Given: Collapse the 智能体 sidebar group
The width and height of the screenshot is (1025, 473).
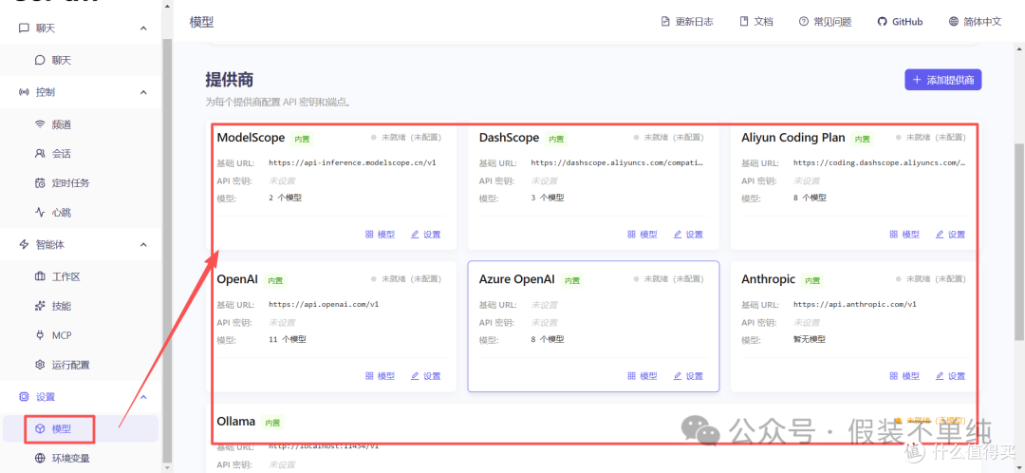Looking at the screenshot, I should coord(143,245).
